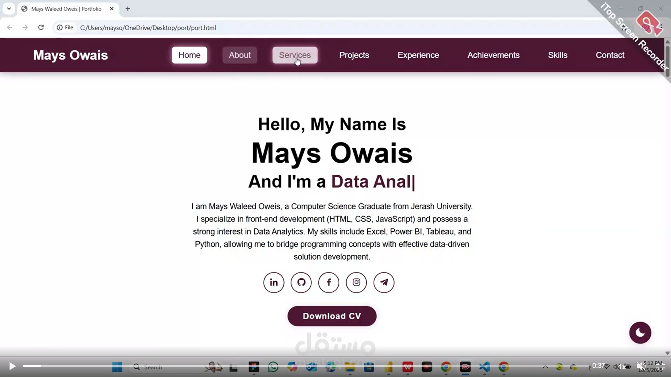The width and height of the screenshot is (671, 377).
Task: Reload the portfolio page
Action: click(41, 28)
